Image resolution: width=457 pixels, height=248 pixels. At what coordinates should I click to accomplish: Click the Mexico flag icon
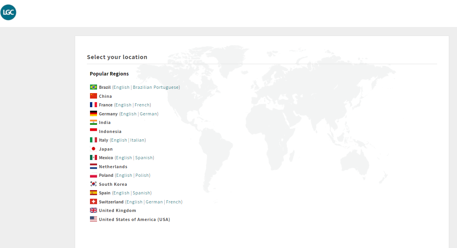[x=93, y=157]
